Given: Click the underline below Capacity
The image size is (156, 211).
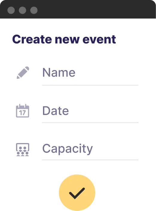Looking at the screenshot, I should (x=90, y=160).
